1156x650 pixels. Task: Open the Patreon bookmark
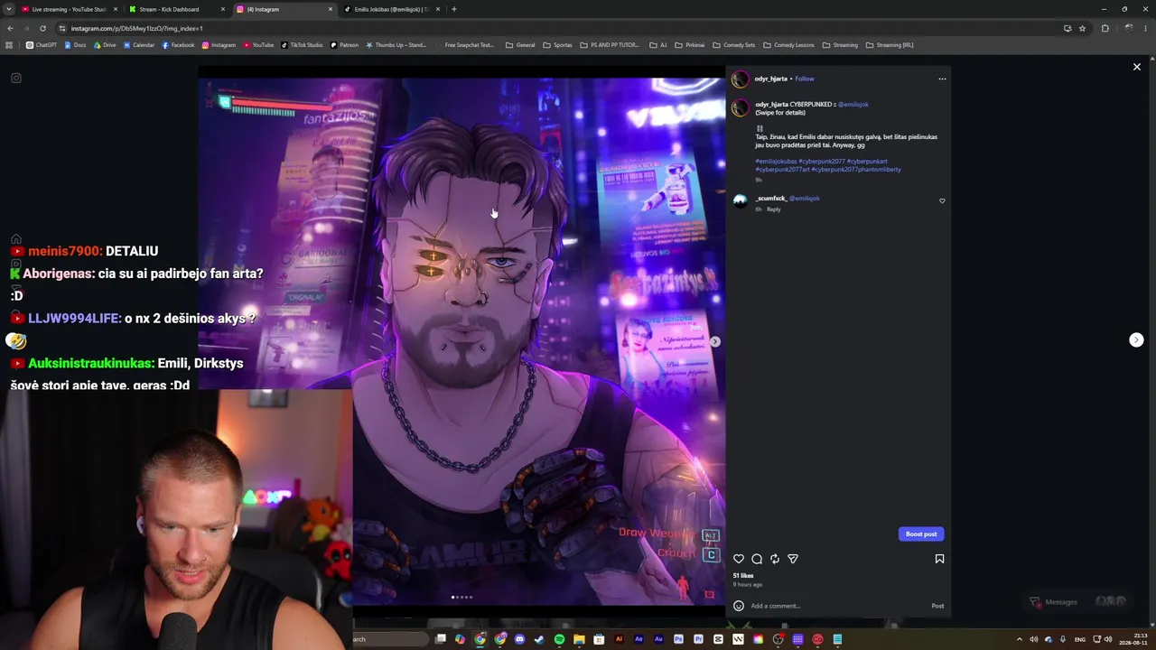344,45
